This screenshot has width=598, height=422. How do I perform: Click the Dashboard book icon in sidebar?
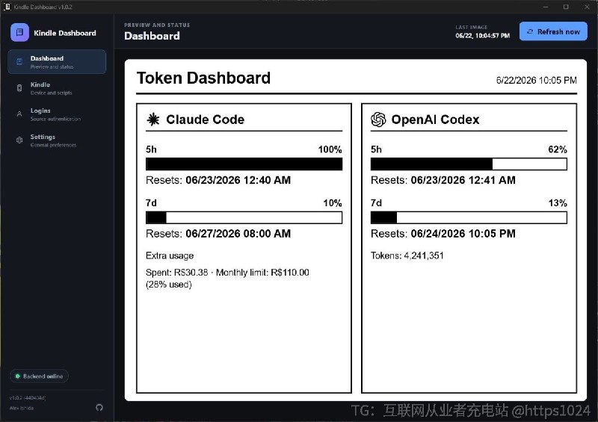click(19, 62)
